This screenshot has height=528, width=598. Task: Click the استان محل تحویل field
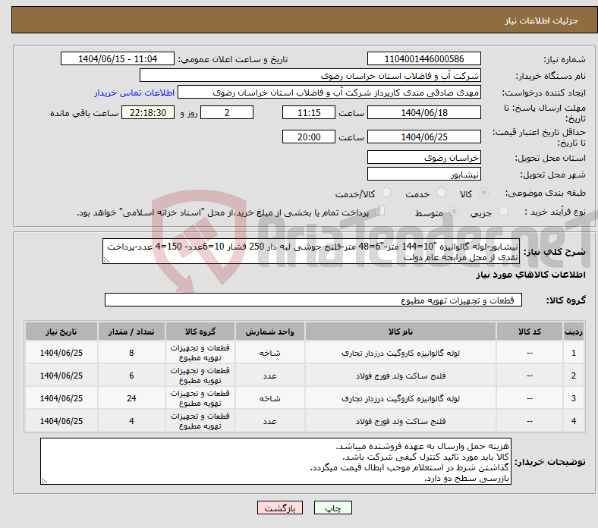(423, 158)
